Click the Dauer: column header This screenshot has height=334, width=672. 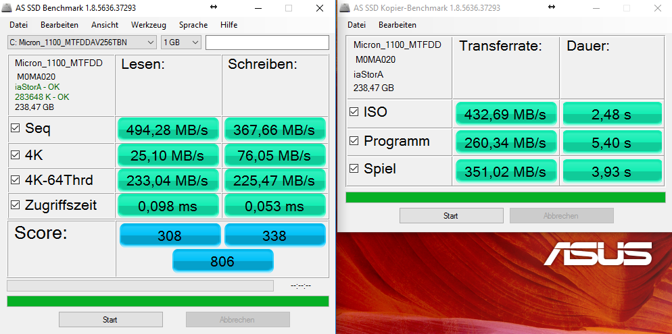click(588, 46)
